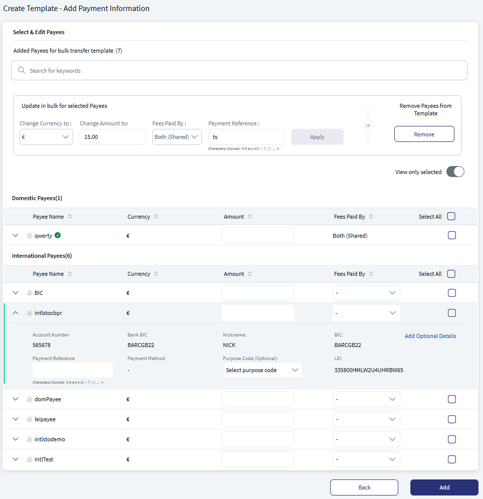The height and width of the screenshot is (499, 483).
Task: Check Select All for Domestic Payees
Action: [451, 217]
